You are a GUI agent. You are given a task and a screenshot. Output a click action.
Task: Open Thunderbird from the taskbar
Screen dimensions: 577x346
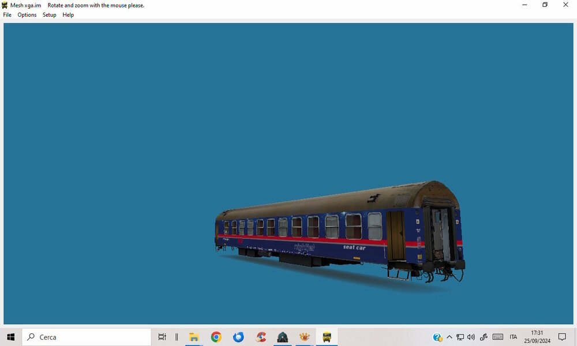(238, 337)
